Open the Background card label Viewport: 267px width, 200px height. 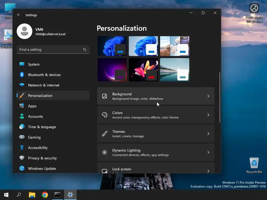click(x=122, y=94)
